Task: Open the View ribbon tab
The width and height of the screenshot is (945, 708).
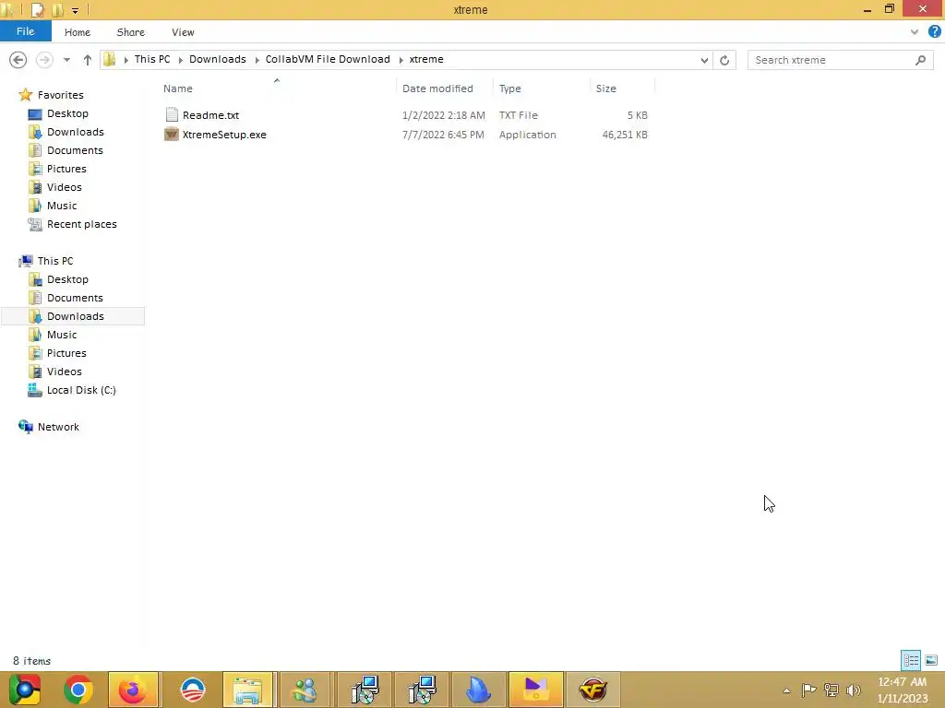Action: [183, 32]
